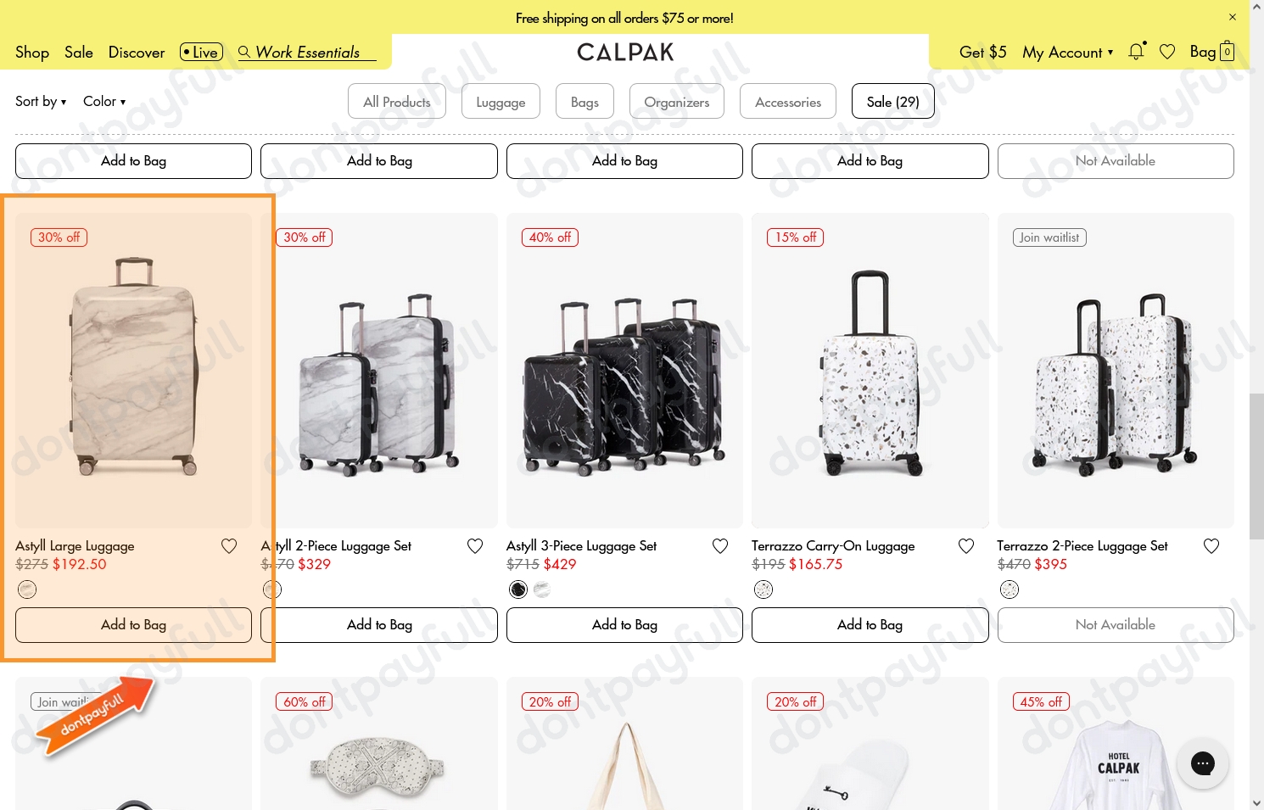Dismiss the free shipping banner

tap(1233, 17)
